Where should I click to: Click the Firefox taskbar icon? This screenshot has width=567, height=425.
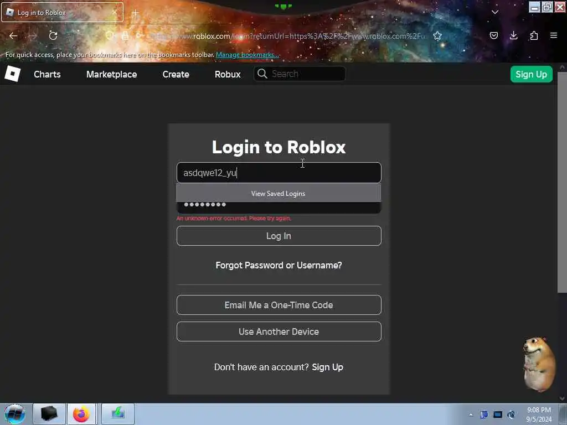tap(81, 414)
